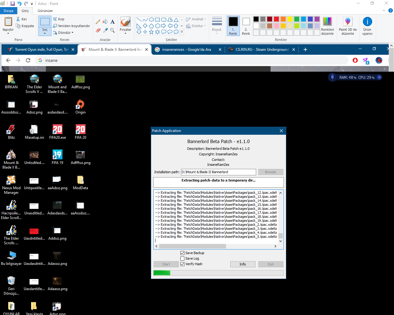Click the Ürün uyarısı info icon
The width and height of the screenshot is (394, 315).
pyautogui.click(x=367, y=22)
